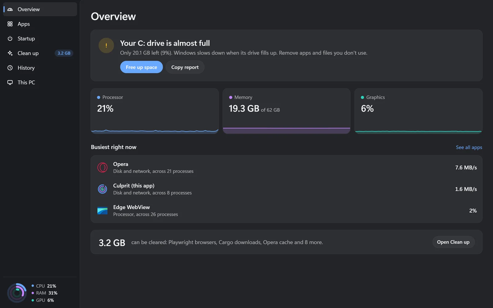This screenshot has width=493, height=308.
Task: Click the Opera app icon
Action: tap(102, 168)
